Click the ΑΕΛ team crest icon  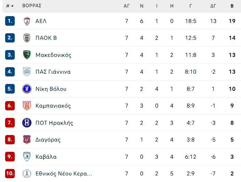27,21
